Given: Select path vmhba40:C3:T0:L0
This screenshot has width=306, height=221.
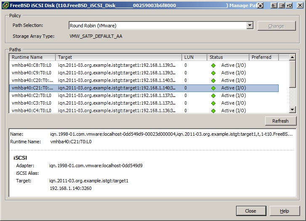Looking at the screenshot, I should point(144,103).
